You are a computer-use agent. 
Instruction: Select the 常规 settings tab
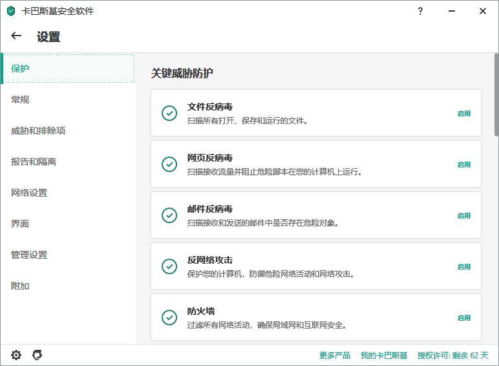(x=20, y=100)
